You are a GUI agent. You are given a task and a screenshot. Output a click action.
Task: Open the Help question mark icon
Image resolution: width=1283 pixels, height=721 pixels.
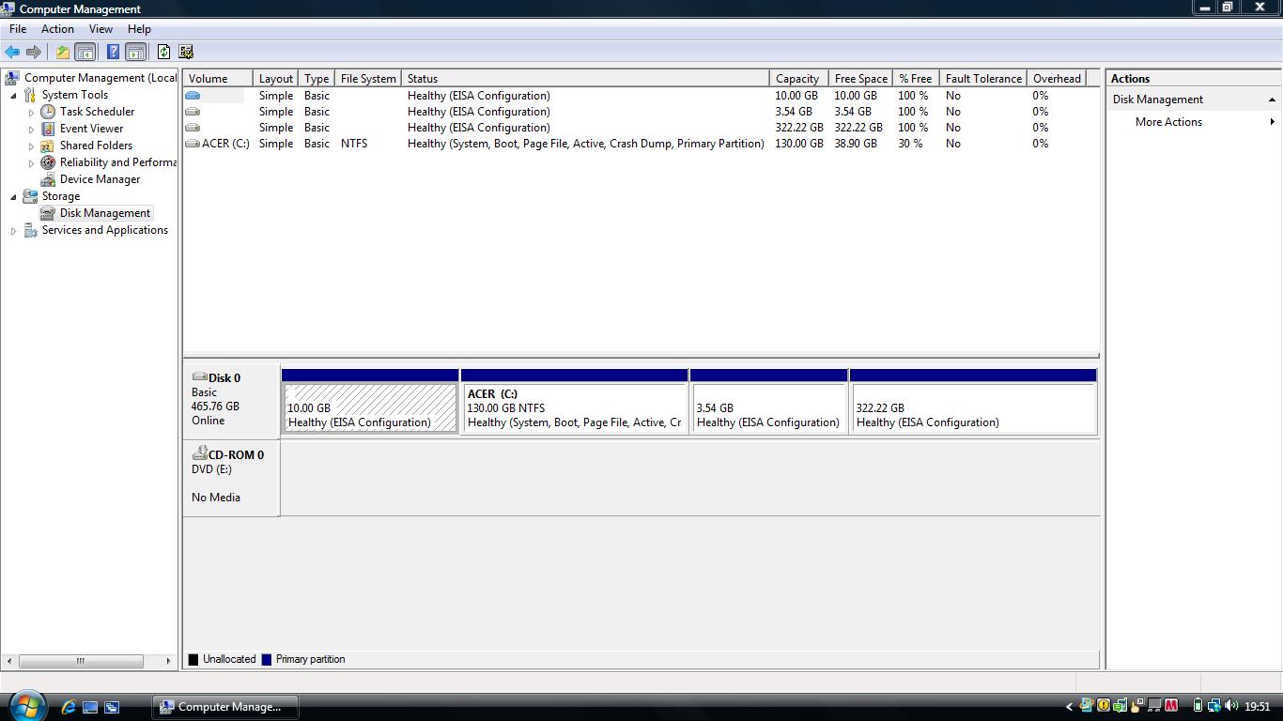click(x=113, y=53)
